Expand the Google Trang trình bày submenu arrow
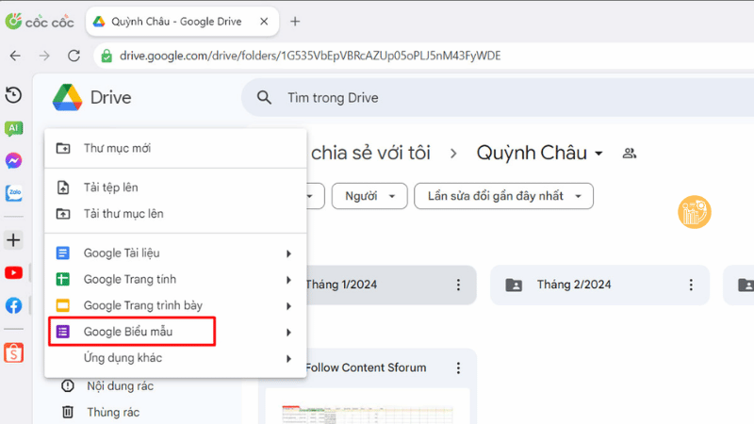 (288, 305)
